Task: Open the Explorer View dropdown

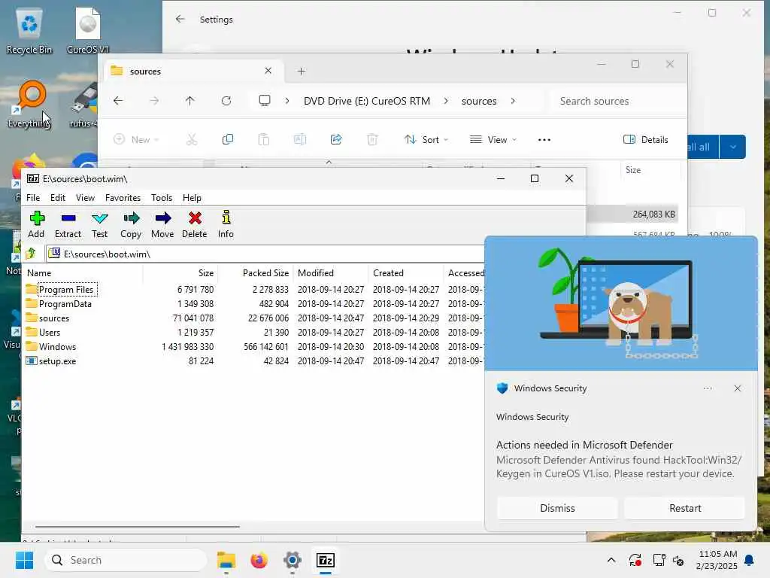Action: click(x=493, y=139)
